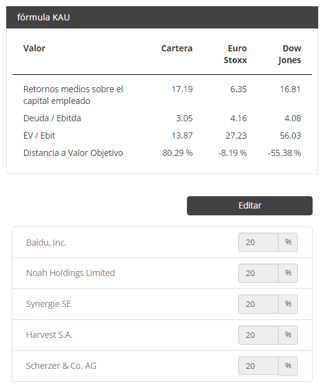This screenshot has width=325, height=388.
Task: Click the Editar button
Action: pos(249,205)
